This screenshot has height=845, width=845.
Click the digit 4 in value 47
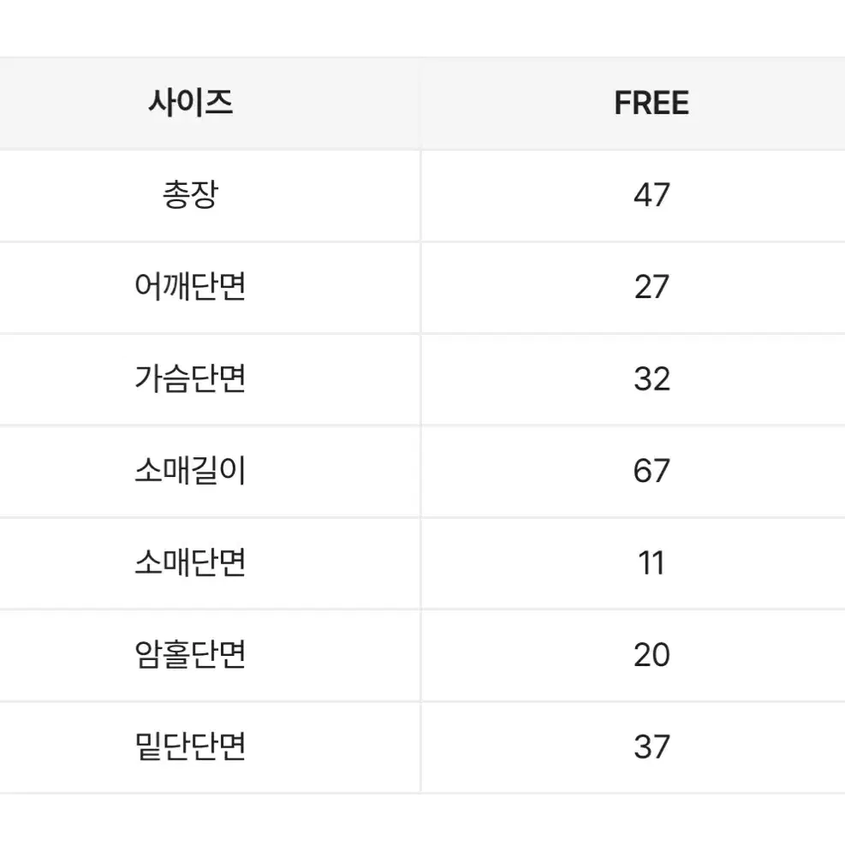[x=642, y=195]
